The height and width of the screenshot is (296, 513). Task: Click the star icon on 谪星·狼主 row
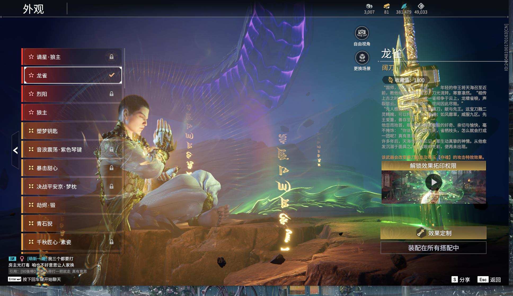click(x=31, y=57)
